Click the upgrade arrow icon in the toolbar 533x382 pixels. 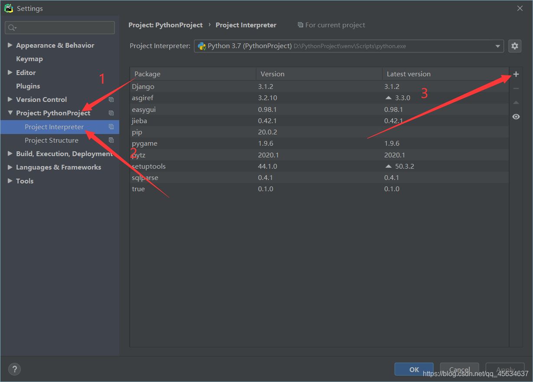click(x=516, y=102)
